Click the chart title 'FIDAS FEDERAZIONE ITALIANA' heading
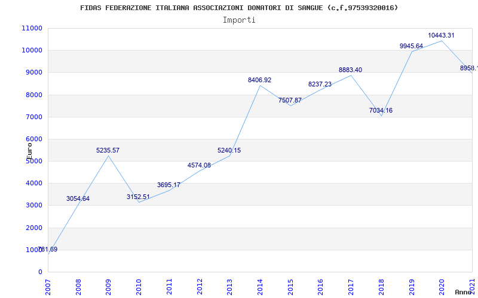478x298 pixels. coord(240,8)
